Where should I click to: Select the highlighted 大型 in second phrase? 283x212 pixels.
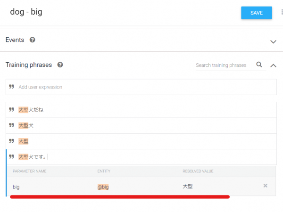pyautogui.click(x=24, y=125)
